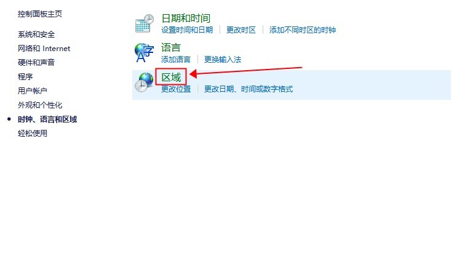Screen dimensions: 457x253
Task: Select 外观和个性化 in sidebar
Action: [40, 105]
